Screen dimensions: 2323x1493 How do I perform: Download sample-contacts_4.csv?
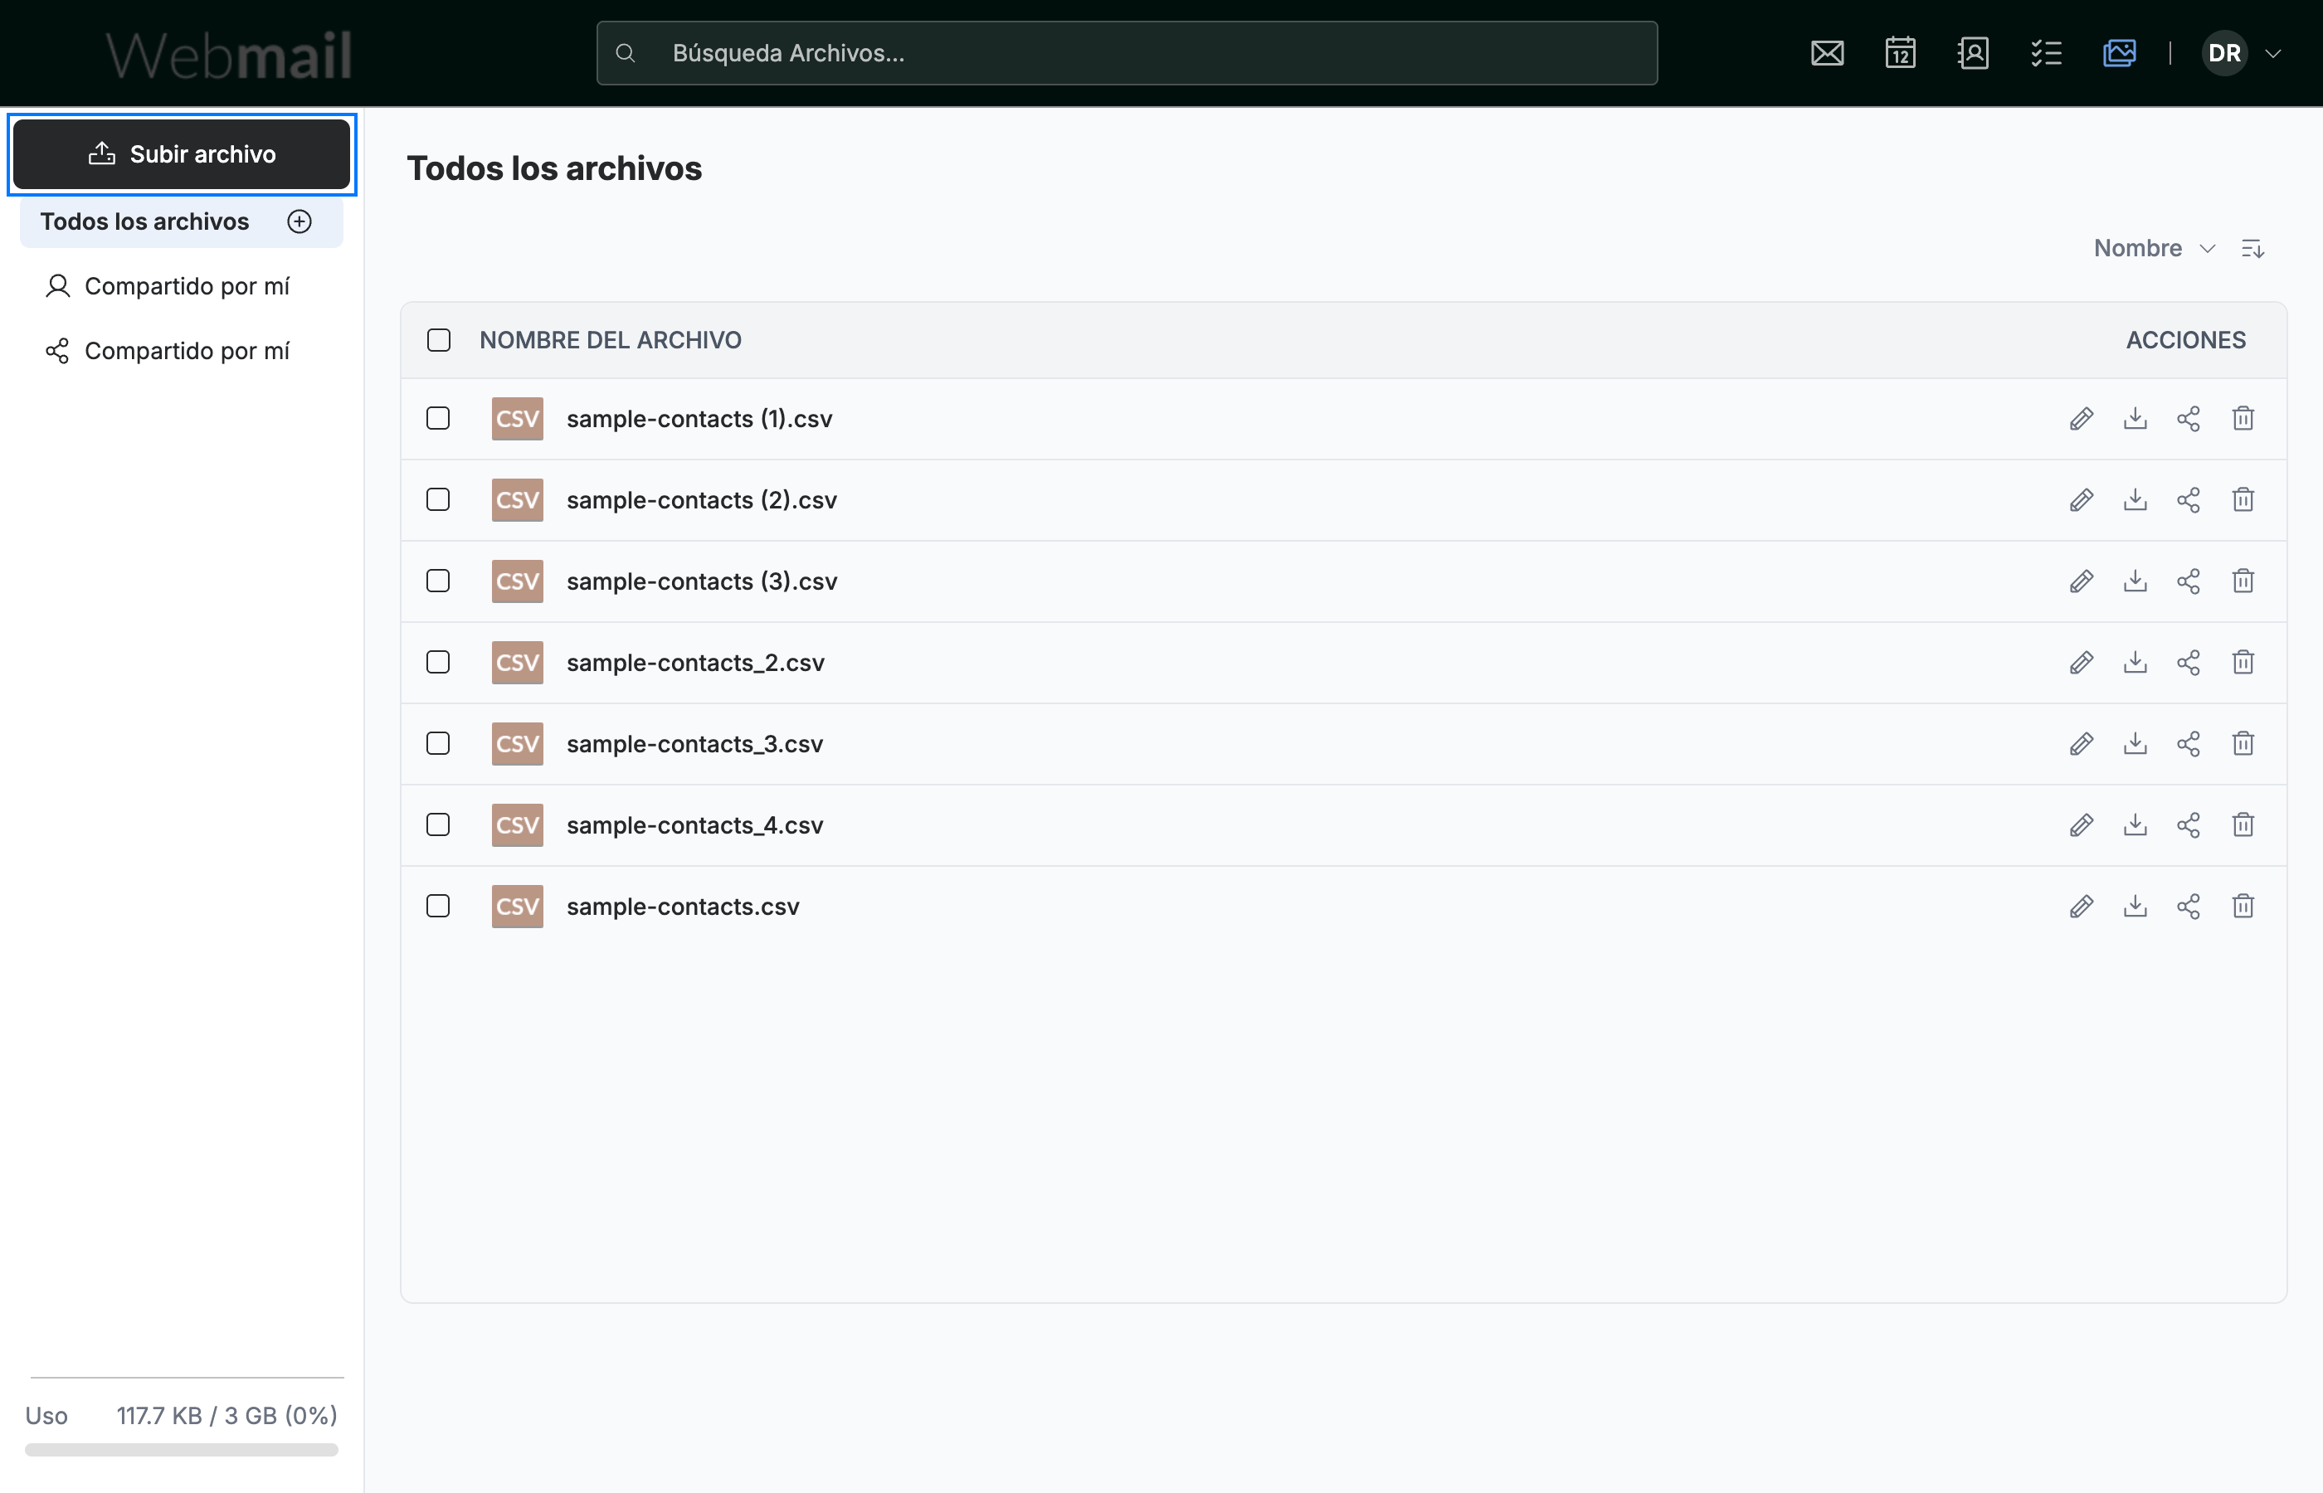(x=2135, y=825)
